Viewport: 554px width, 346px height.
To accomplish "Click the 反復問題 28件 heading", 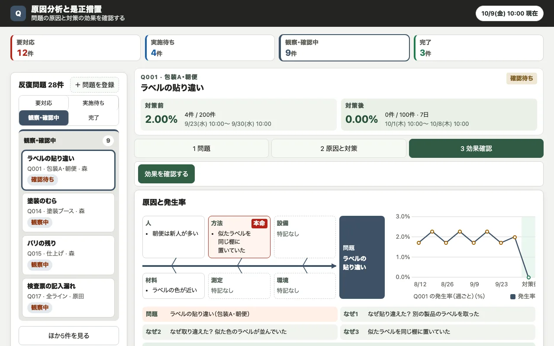I will (41, 85).
